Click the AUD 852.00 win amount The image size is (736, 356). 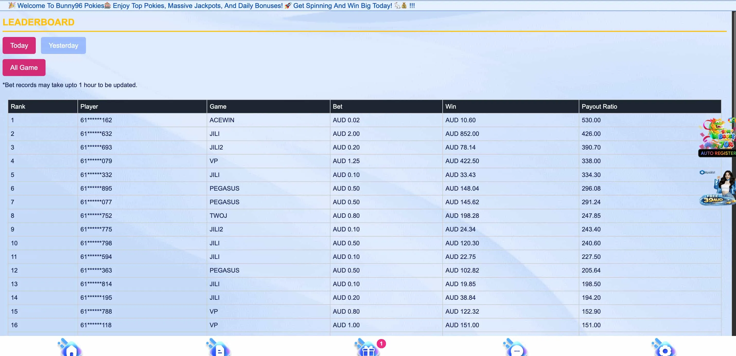[x=462, y=134]
